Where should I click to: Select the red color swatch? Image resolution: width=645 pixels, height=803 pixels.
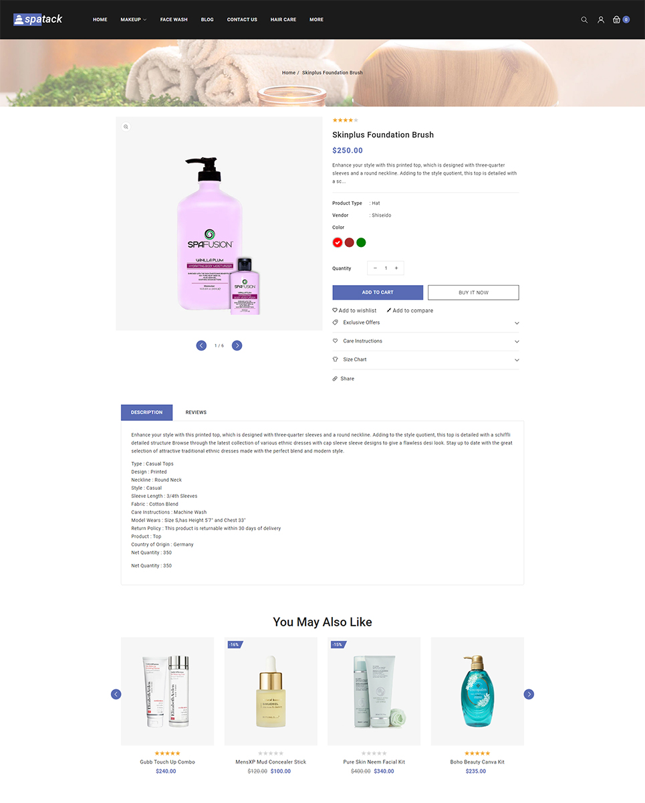pos(338,242)
